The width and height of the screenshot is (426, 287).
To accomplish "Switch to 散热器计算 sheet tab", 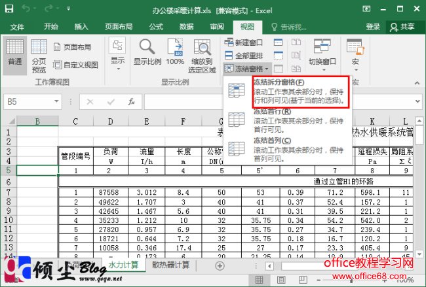I will pos(170,265).
